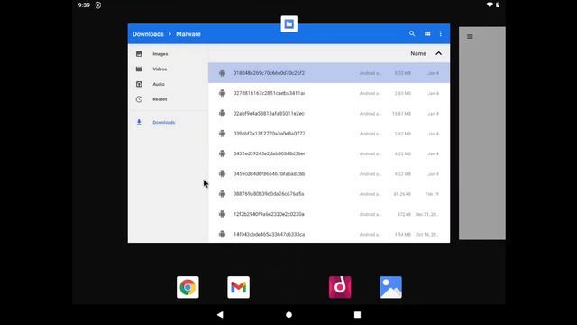Screen dimensions: 577x325
Task: Select file starting with 027d81b
Action: pos(329,93)
